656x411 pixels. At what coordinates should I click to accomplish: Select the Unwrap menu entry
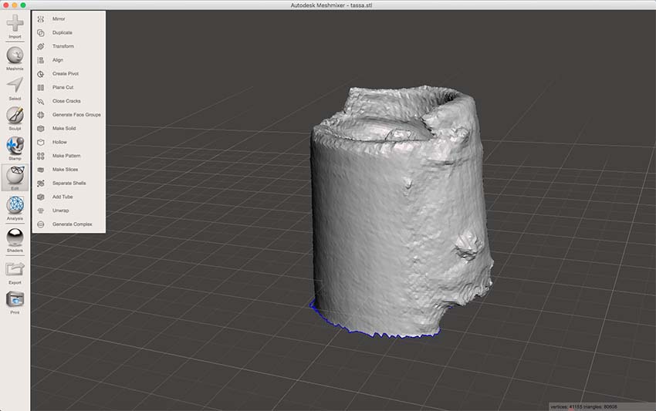pyautogui.click(x=61, y=211)
